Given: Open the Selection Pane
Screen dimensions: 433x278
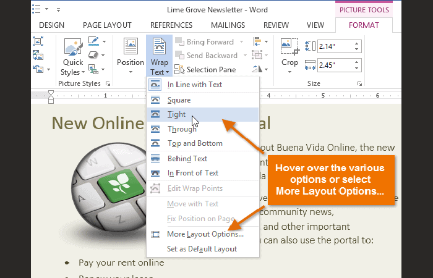Looking at the screenshot, I should click(x=205, y=70).
